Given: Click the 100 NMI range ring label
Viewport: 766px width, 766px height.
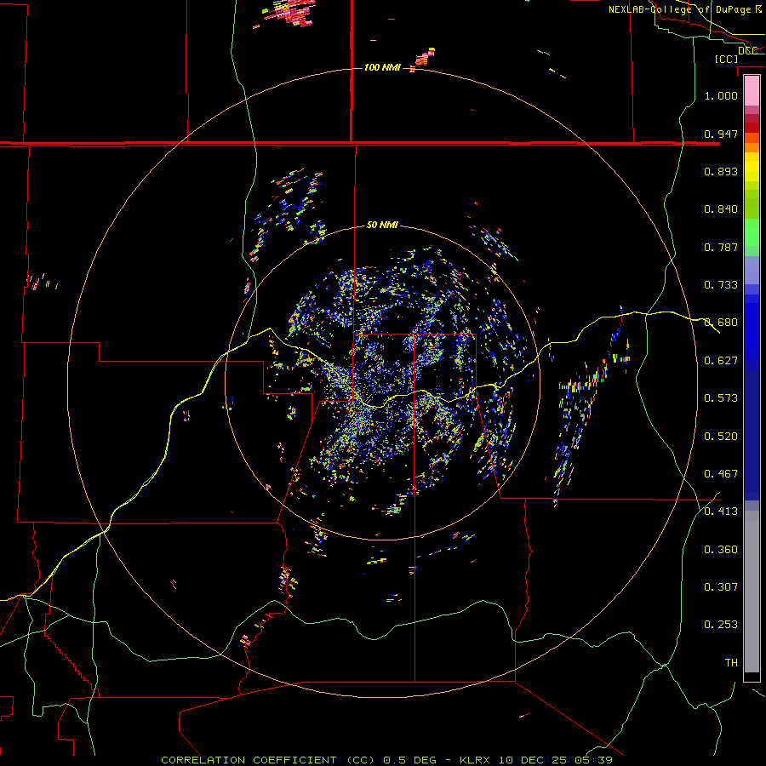Looking at the screenshot, I should 382,67.
